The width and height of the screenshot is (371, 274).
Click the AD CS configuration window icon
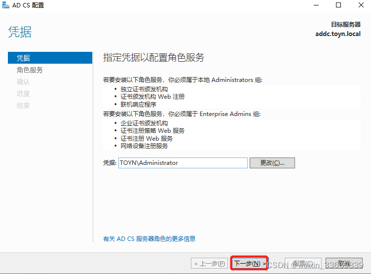click(x=6, y=5)
